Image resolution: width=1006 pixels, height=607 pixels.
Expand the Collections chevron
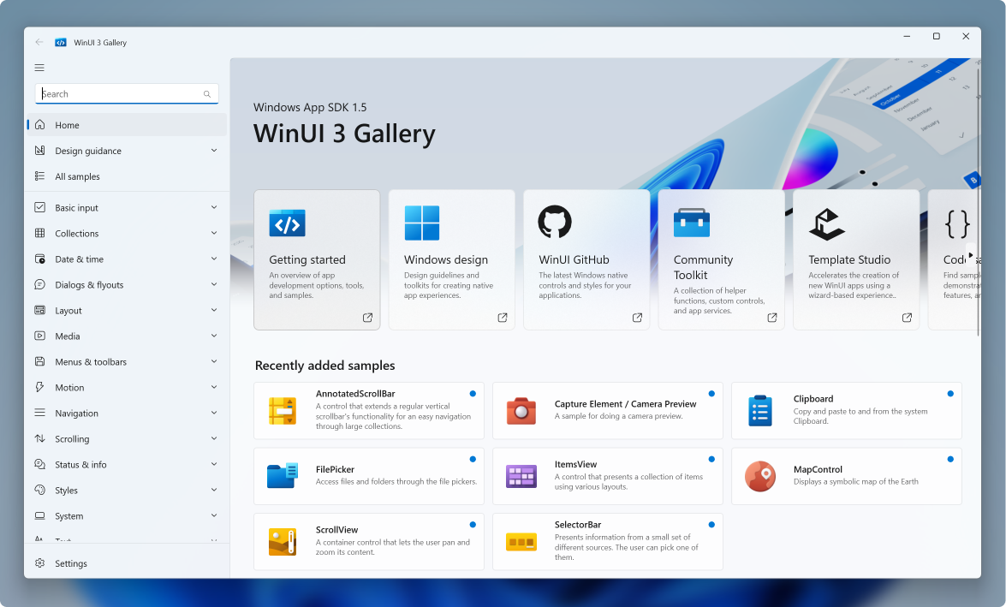(214, 233)
